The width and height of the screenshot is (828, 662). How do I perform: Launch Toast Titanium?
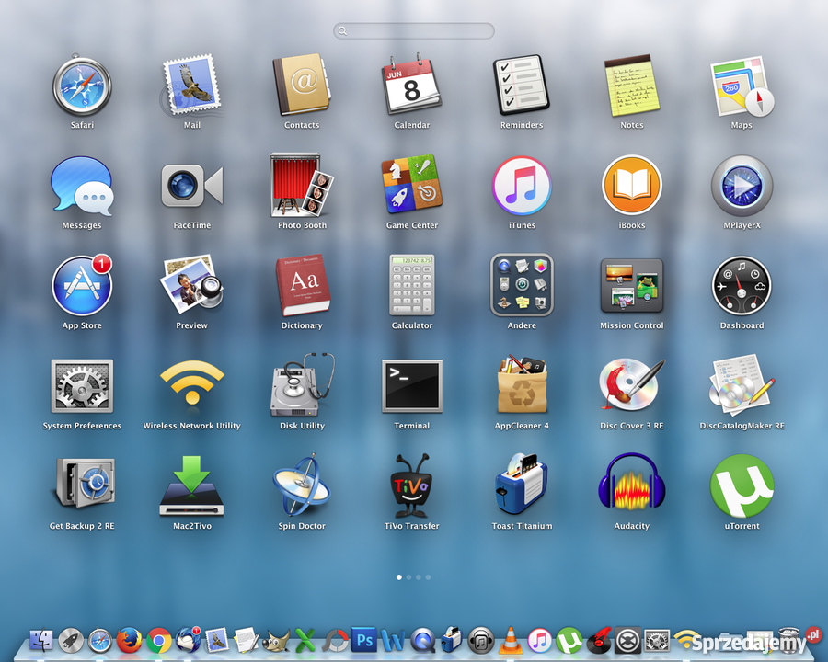(x=522, y=485)
